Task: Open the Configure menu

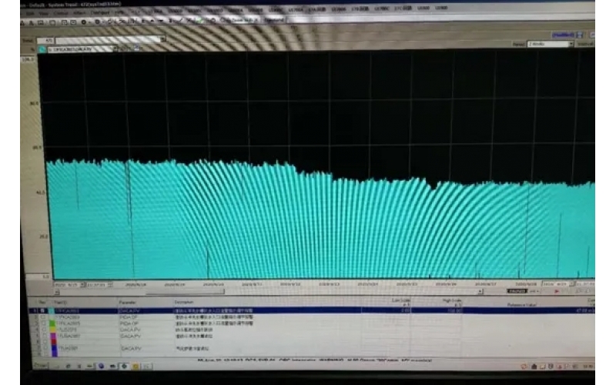Action: [100, 12]
